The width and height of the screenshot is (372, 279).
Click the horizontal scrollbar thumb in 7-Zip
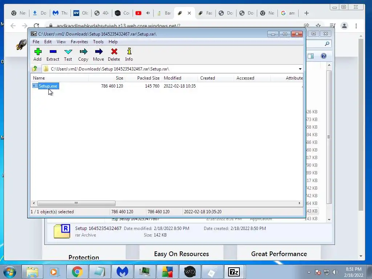click(76, 203)
